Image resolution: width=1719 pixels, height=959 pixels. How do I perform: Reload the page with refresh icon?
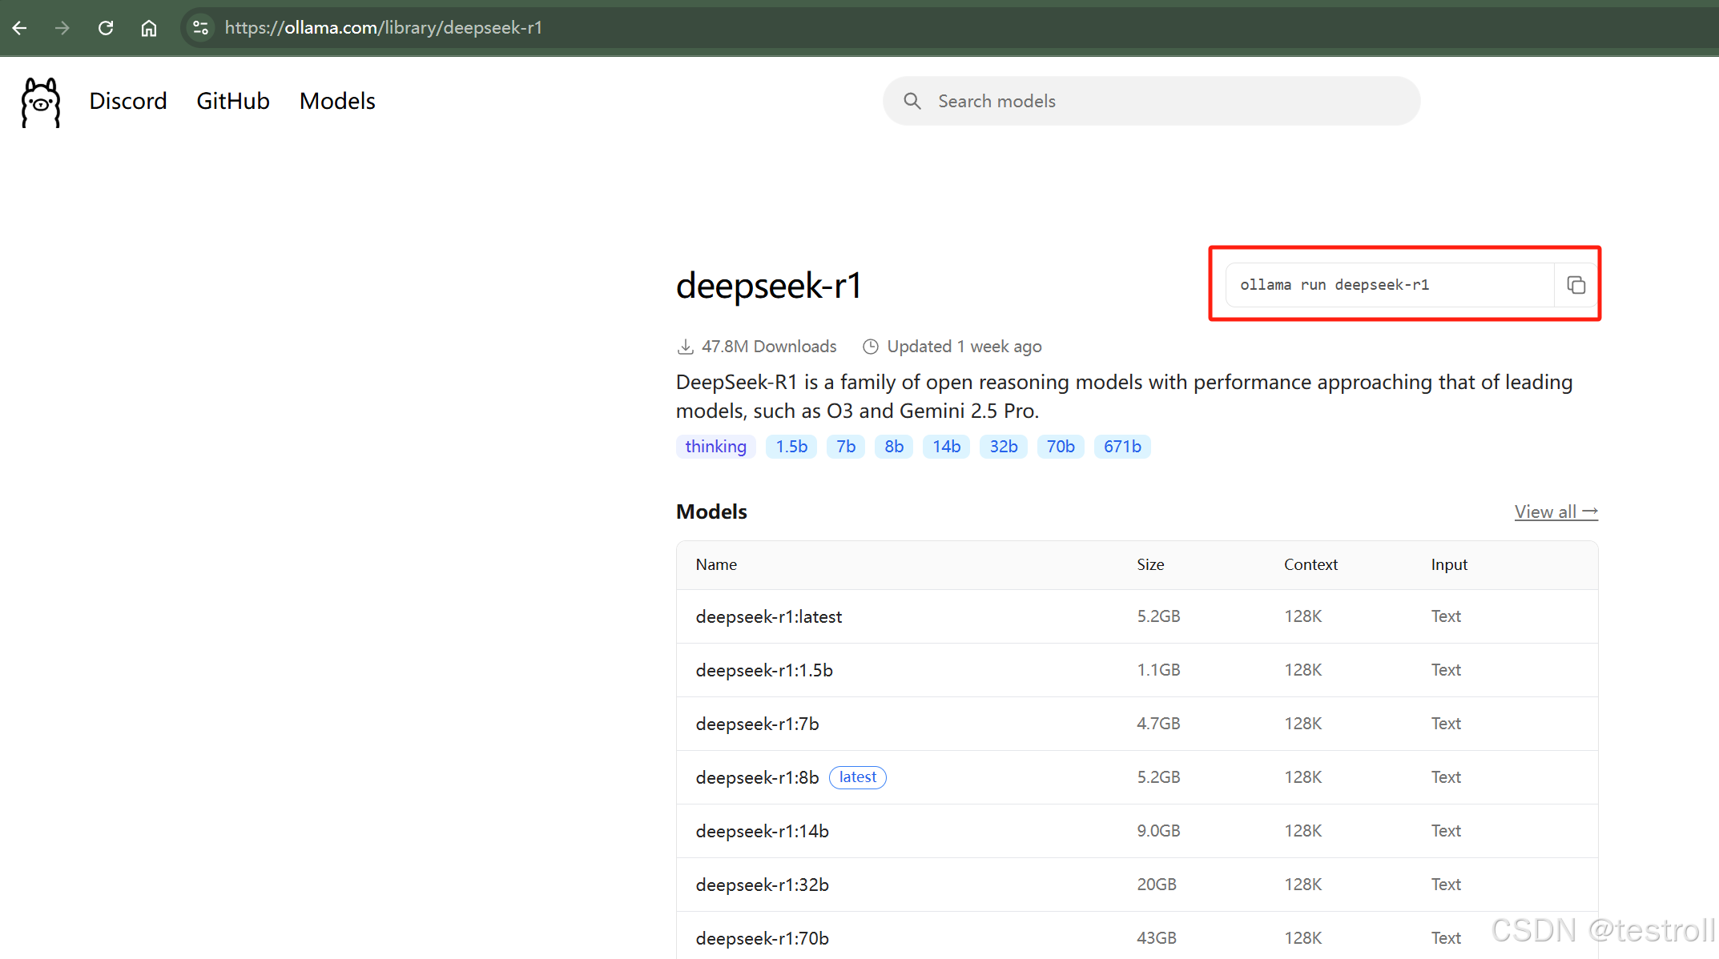point(106,28)
